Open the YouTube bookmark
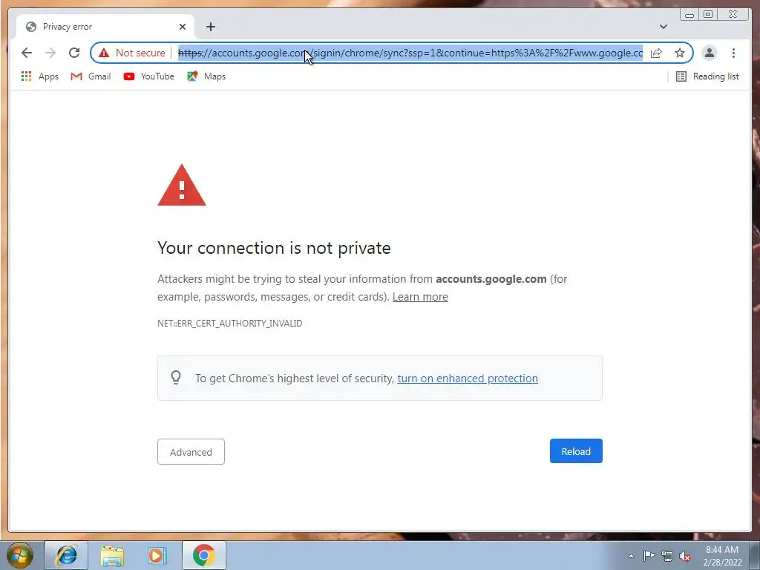The width and height of the screenshot is (760, 570). 148,76
